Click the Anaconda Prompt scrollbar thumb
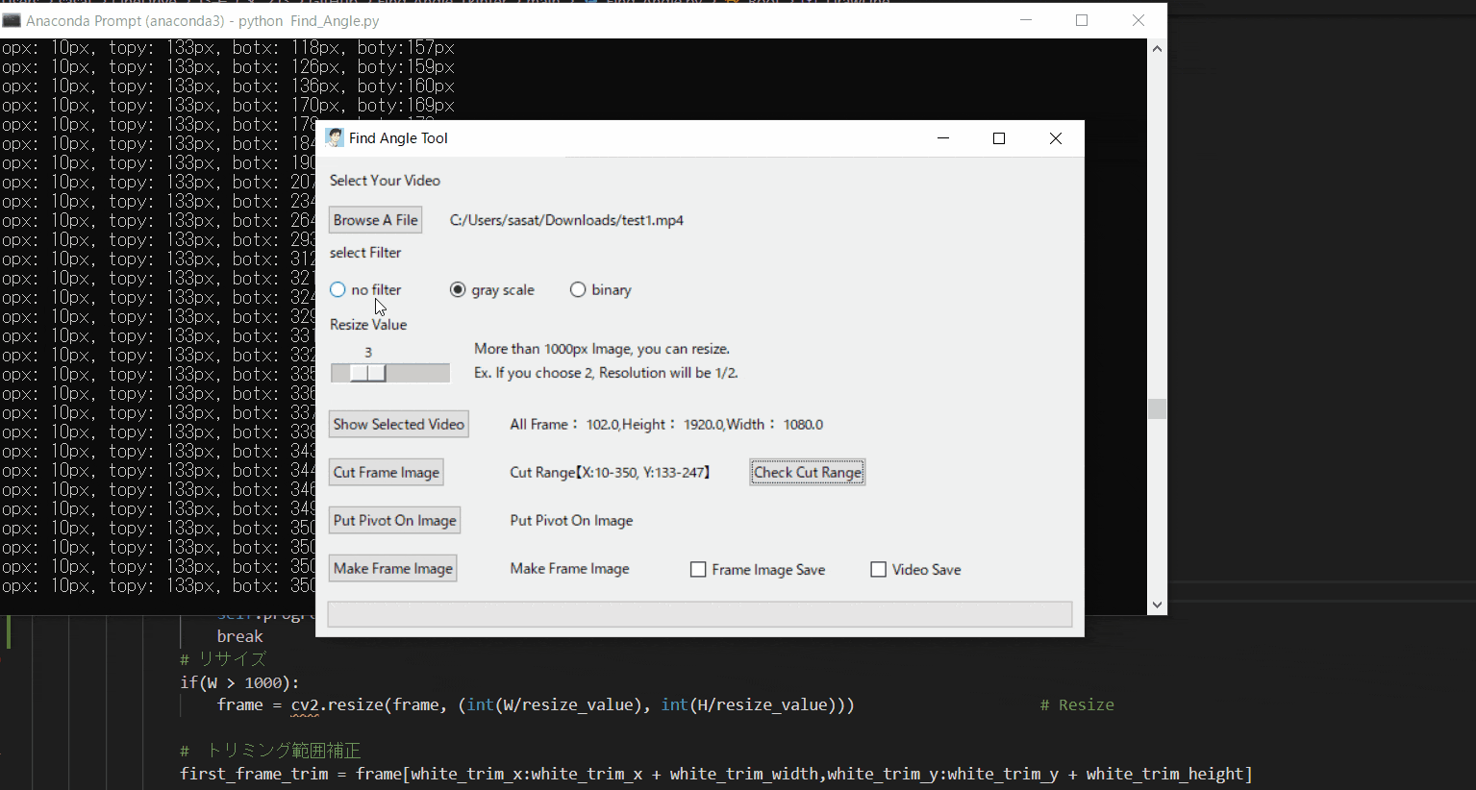The width and height of the screenshot is (1476, 790). (1158, 408)
